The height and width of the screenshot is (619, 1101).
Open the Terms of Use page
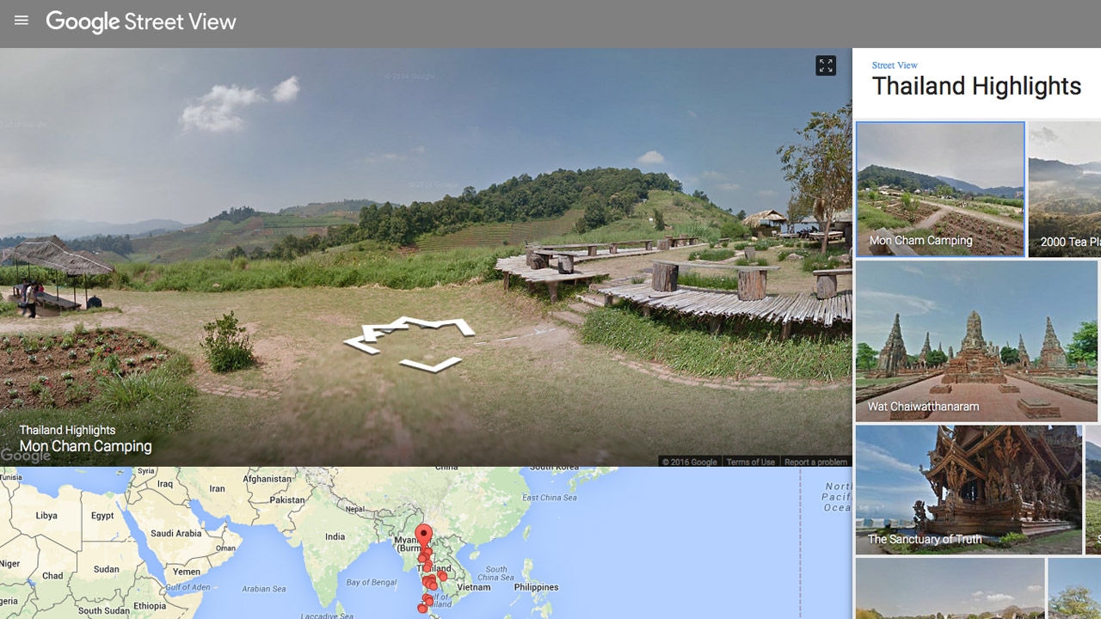[751, 462]
